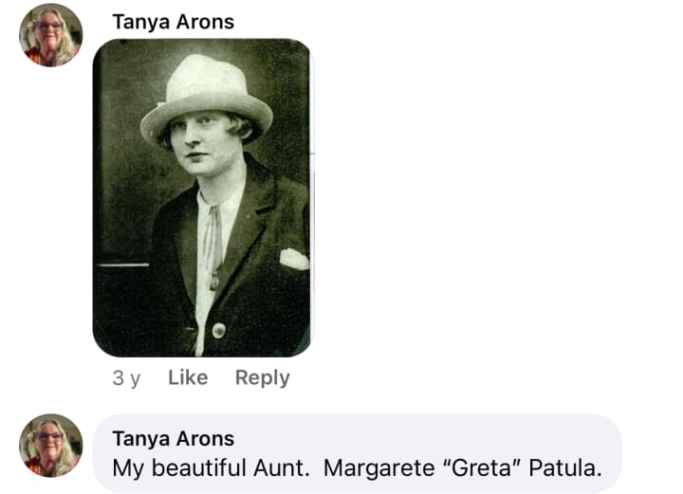Image resolution: width=683 pixels, height=494 pixels.
Task: Click the necktie in the portrait photo
Action: click(213, 246)
